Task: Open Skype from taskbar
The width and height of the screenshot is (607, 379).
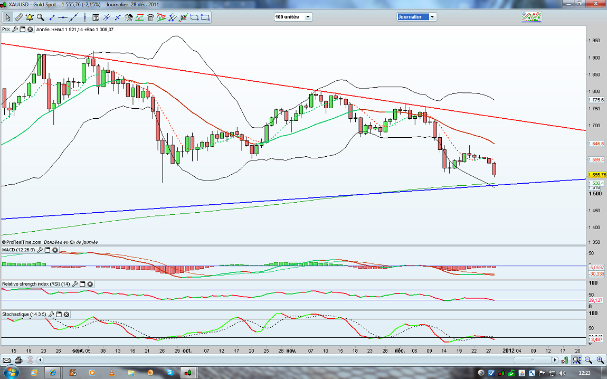Action: point(169,373)
